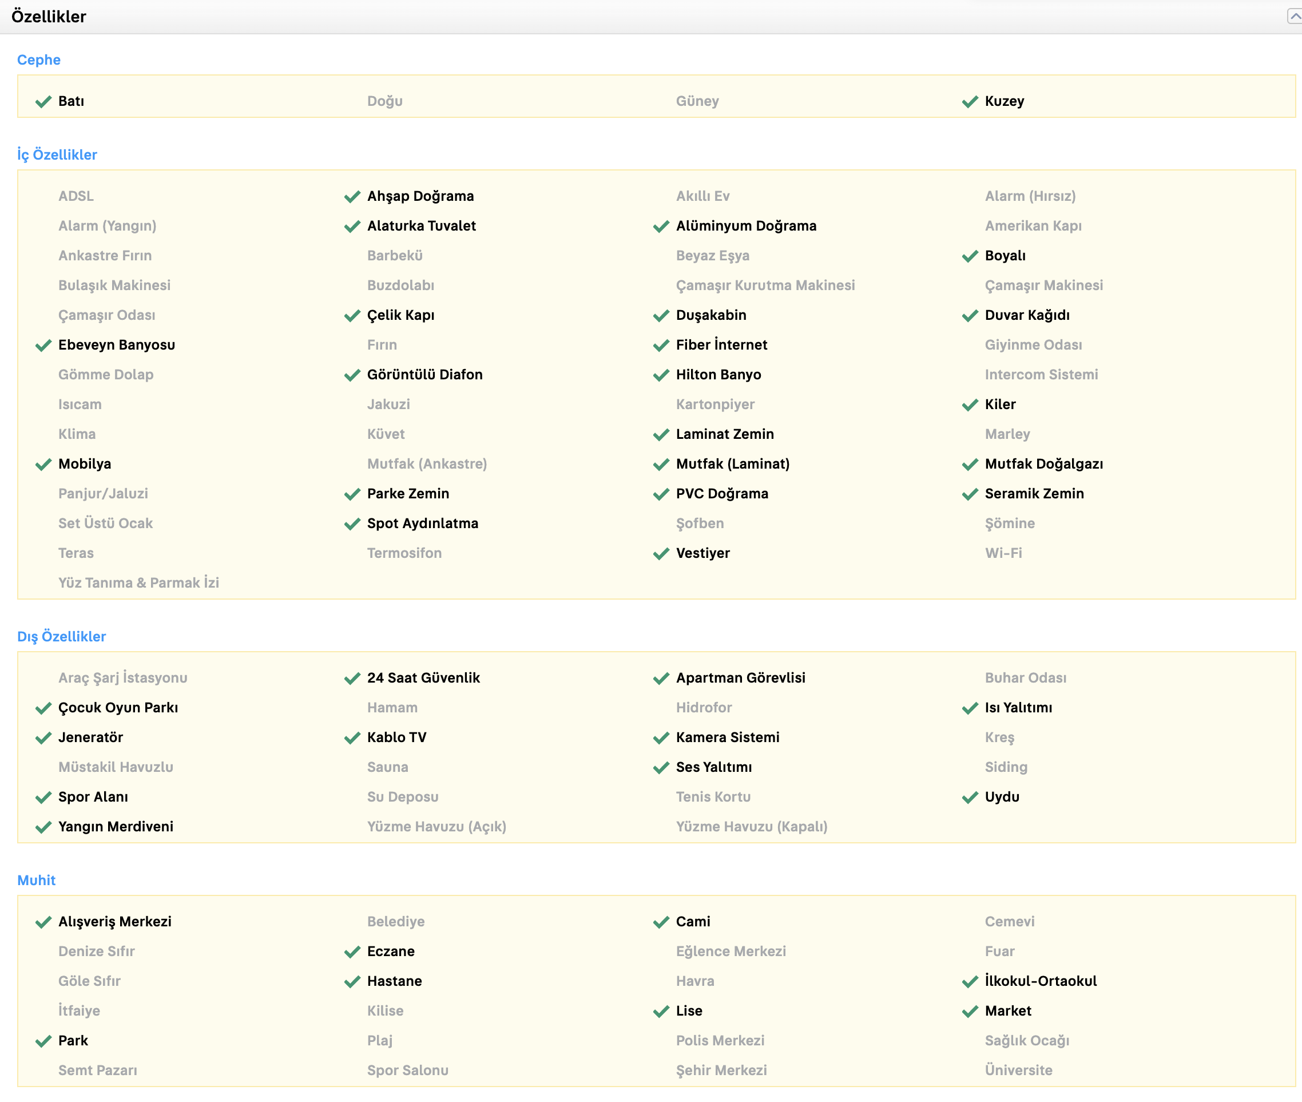The height and width of the screenshot is (1102, 1302).
Task: Go to the Cephe category heading
Action: click(x=39, y=60)
